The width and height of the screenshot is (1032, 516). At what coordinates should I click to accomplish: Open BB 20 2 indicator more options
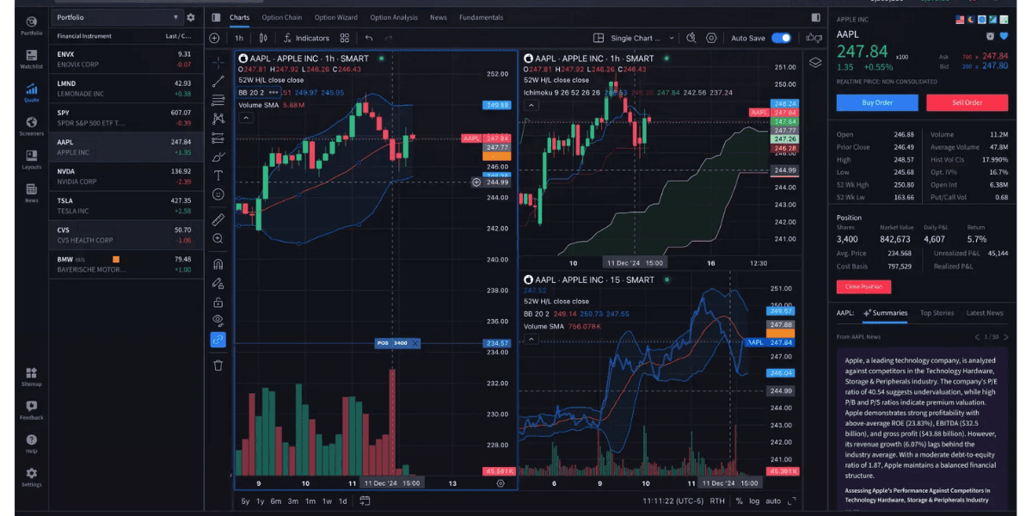(273, 92)
